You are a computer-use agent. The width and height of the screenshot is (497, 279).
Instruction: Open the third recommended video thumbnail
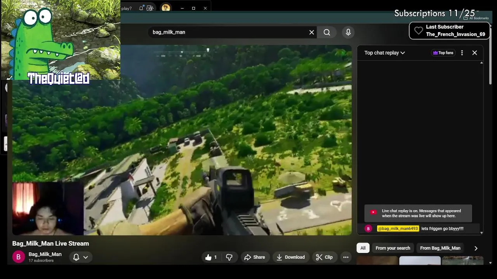coord(462,261)
